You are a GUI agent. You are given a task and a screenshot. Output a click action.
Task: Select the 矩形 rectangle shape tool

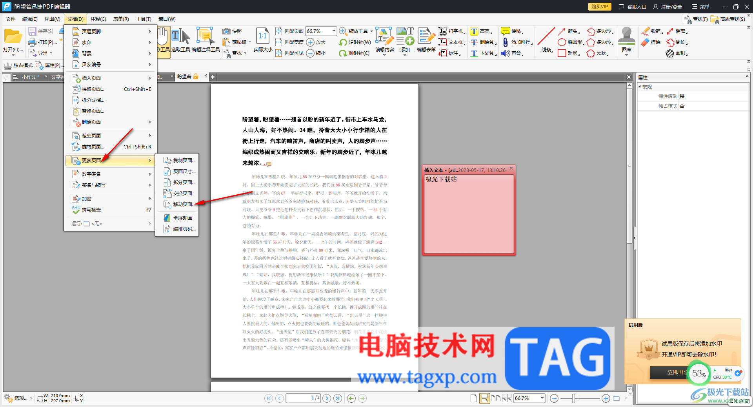tap(569, 53)
